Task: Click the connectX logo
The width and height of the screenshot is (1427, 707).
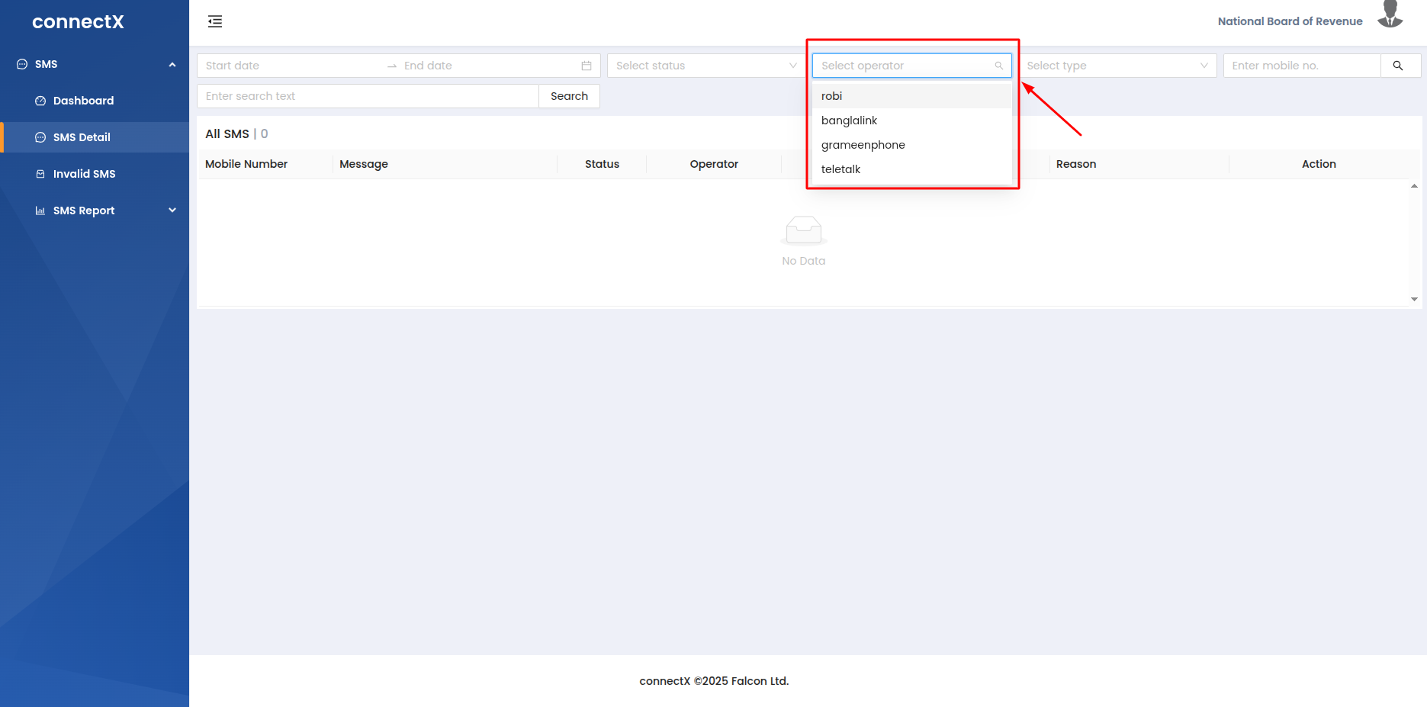Action: [x=78, y=22]
